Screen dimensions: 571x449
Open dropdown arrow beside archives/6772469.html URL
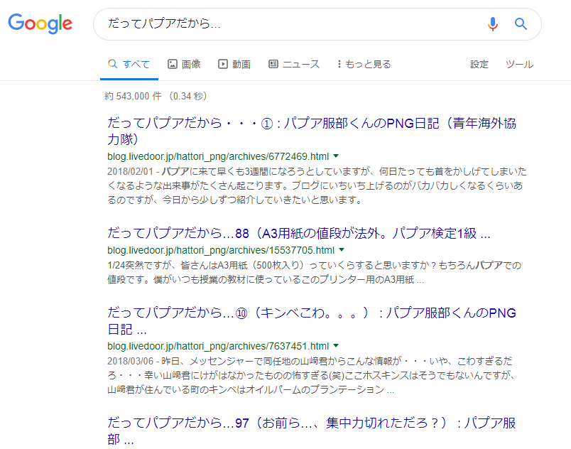[336, 156]
